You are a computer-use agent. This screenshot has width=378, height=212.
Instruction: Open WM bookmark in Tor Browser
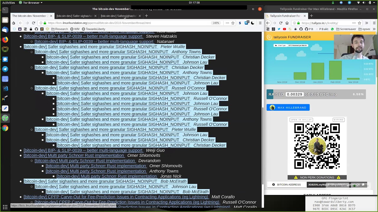(75, 29)
